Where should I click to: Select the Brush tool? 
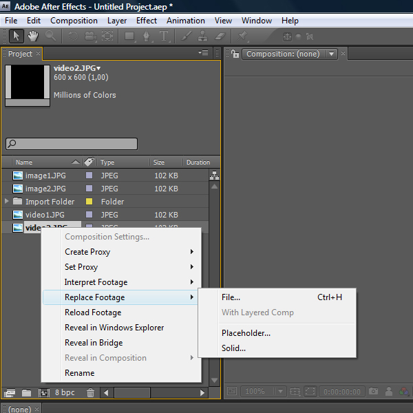point(187,36)
